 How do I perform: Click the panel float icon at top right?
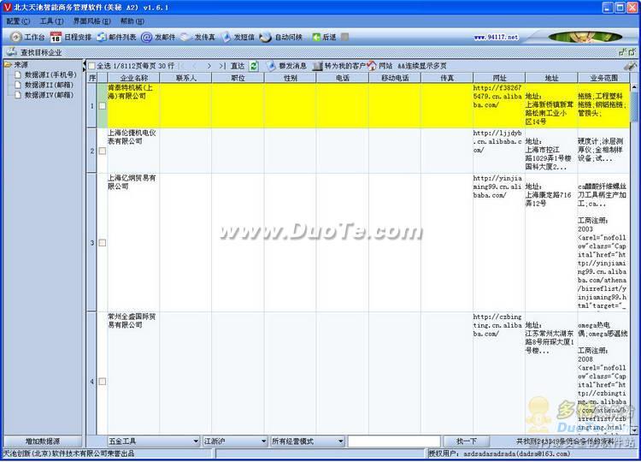coord(632,52)
